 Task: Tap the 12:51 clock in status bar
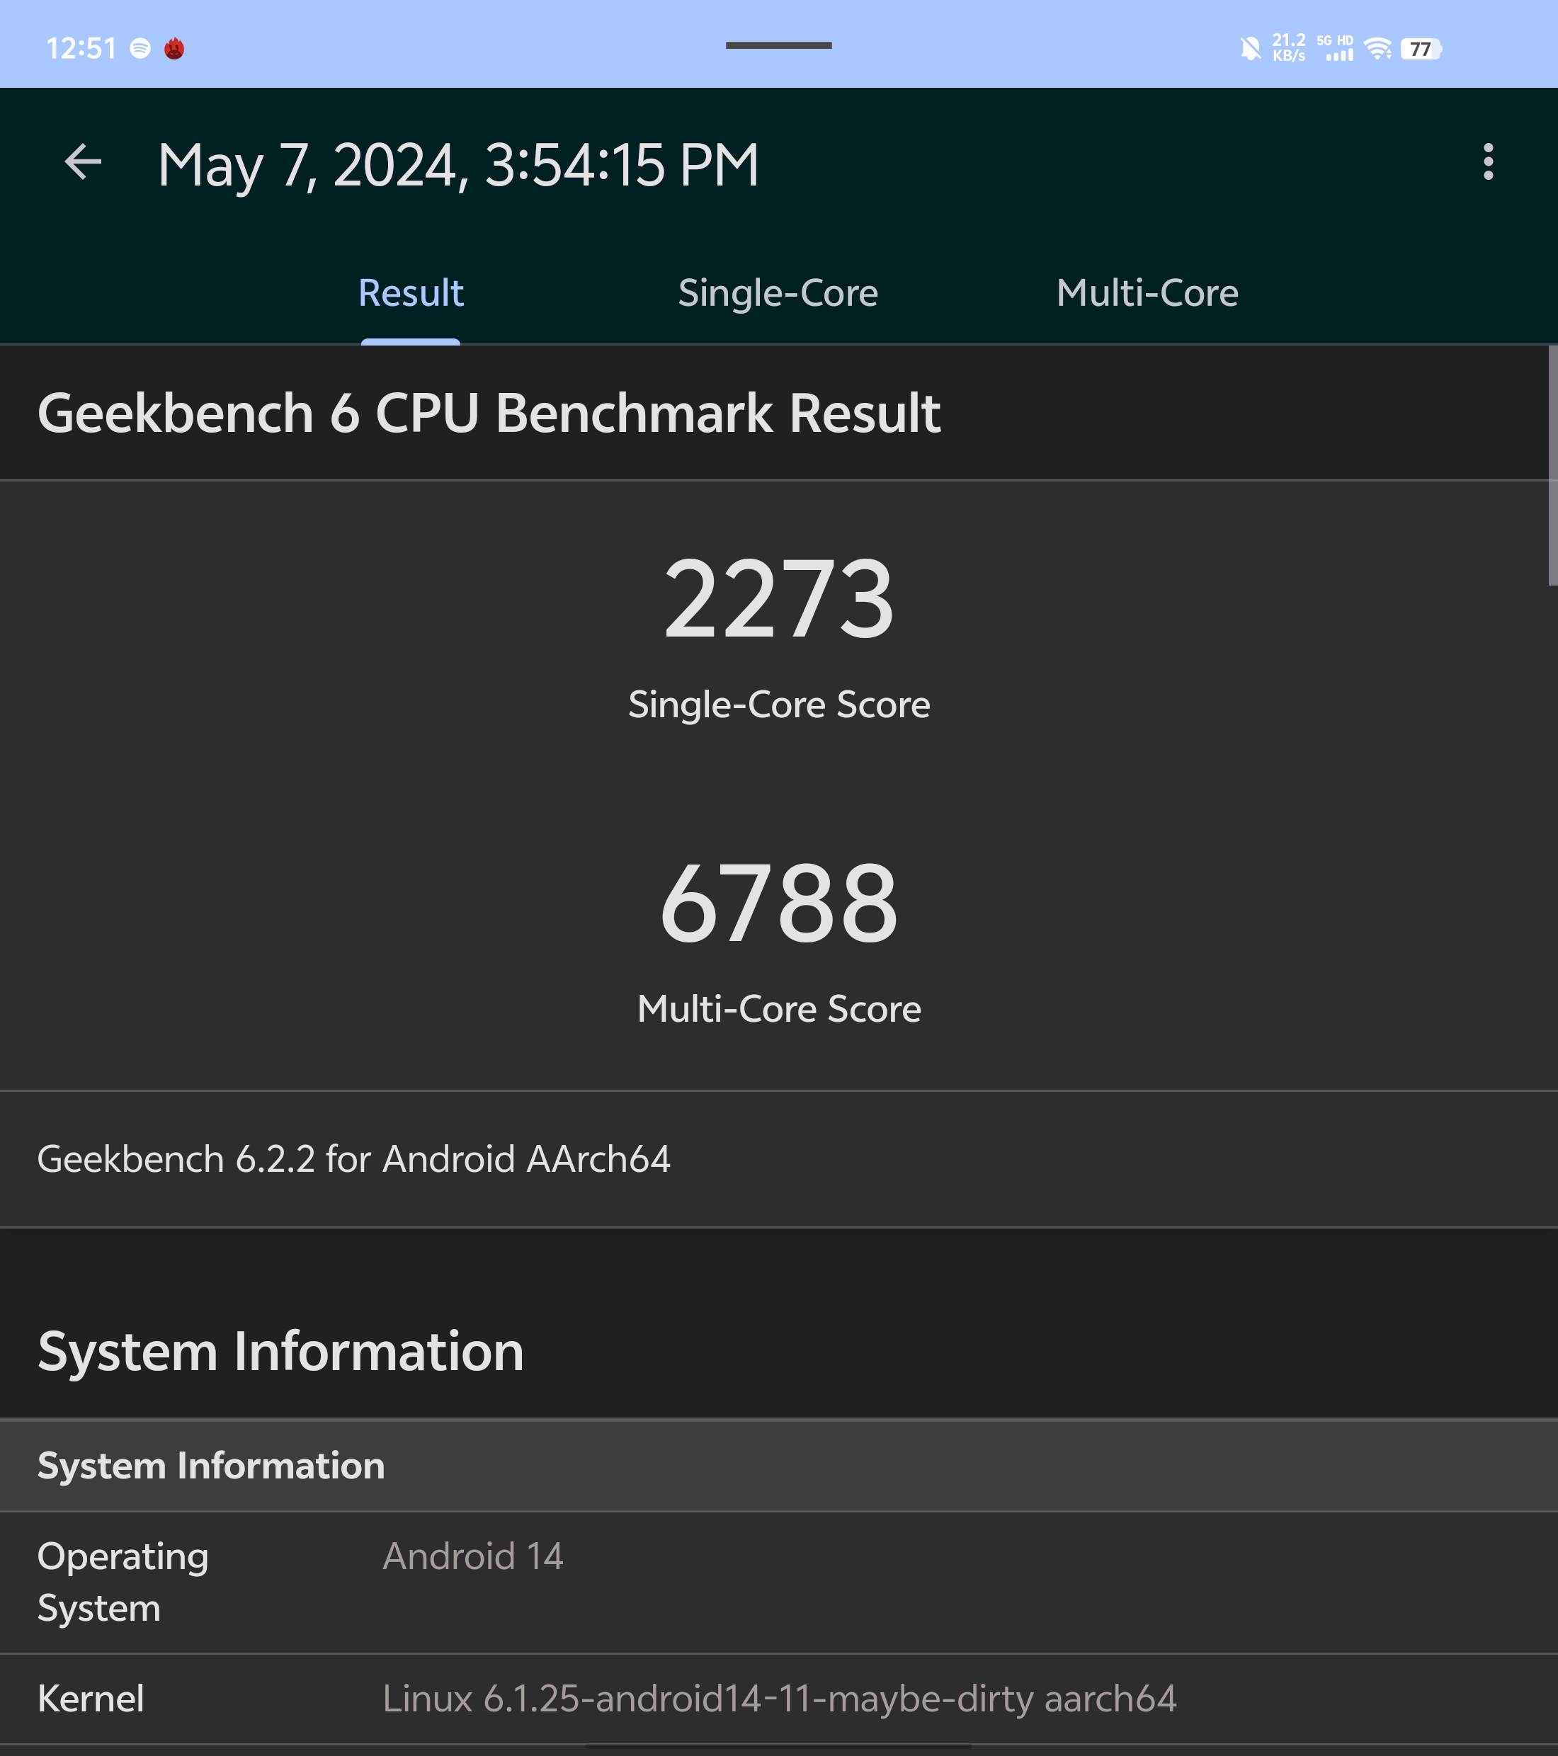(81, 48)
